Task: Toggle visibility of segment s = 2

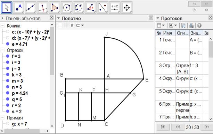Action: coord(8,111)
